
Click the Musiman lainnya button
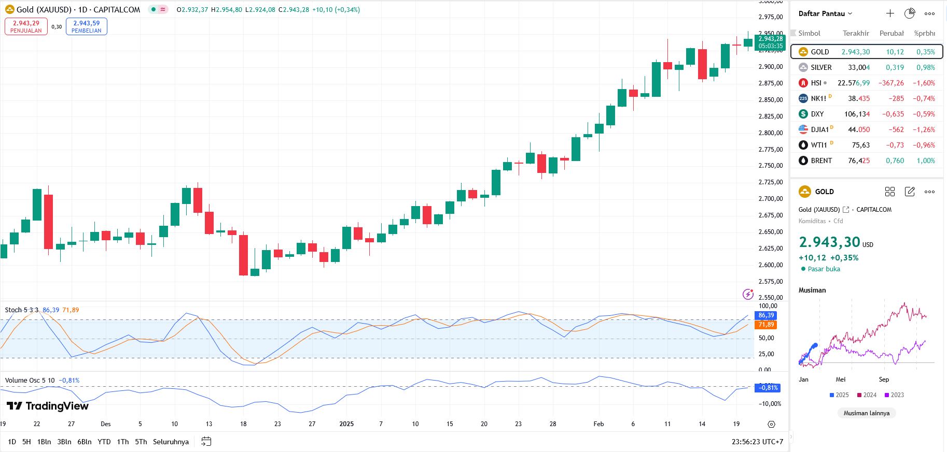(x=866, y=413)
